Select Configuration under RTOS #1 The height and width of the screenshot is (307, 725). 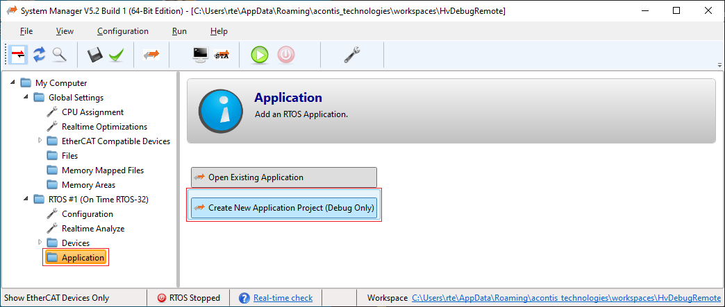(x=87, y=213)
